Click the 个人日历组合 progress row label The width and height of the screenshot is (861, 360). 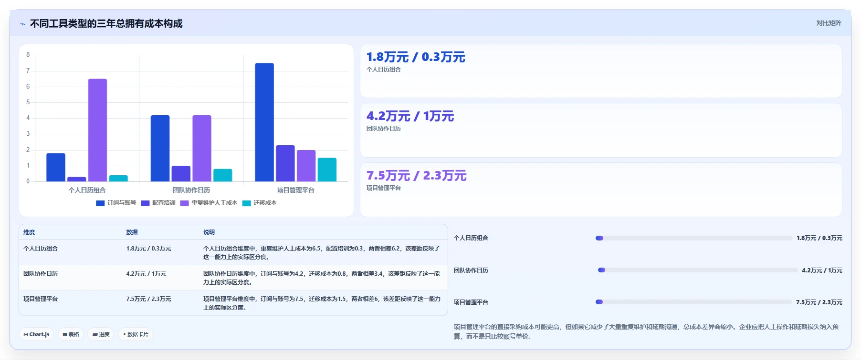click(471, 238)
